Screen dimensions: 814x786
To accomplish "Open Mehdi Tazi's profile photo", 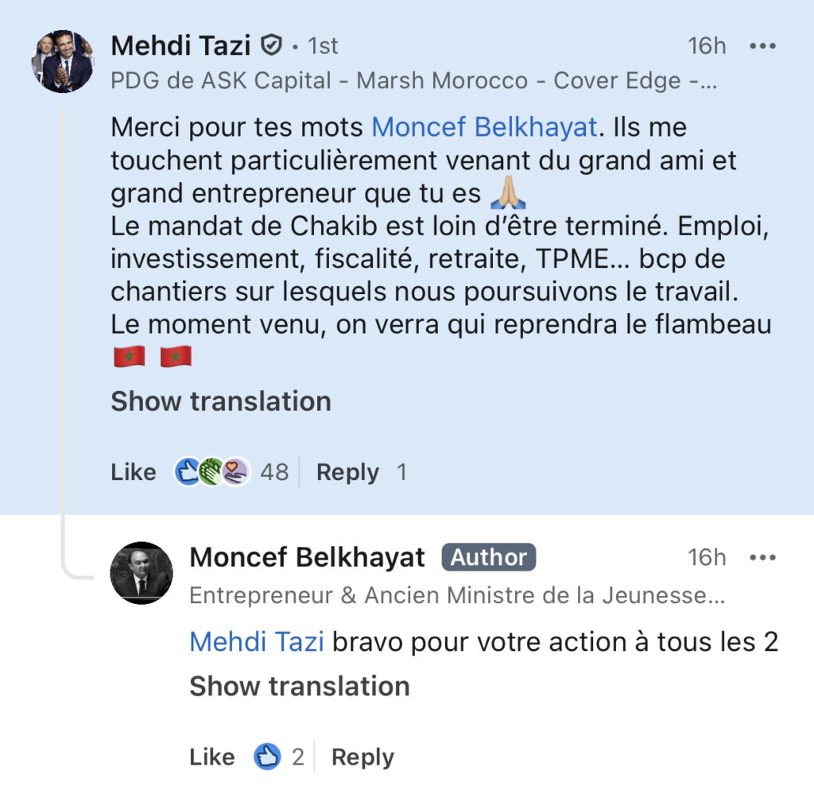I will [x=61, y=62].
